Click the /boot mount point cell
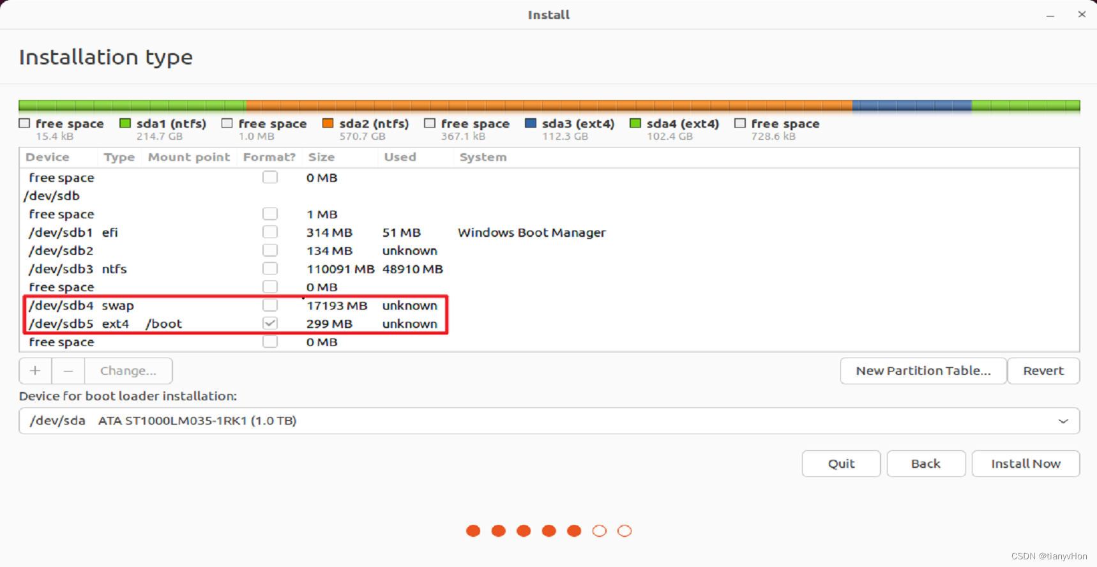The height and width of the screenshot is (567, 1097). 164,324
